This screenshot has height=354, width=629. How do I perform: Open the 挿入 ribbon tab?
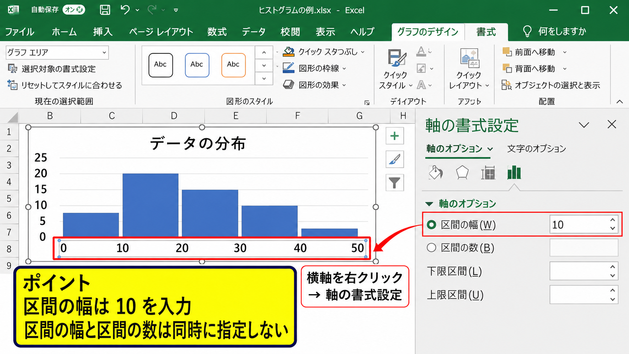(x=103, y=32)
